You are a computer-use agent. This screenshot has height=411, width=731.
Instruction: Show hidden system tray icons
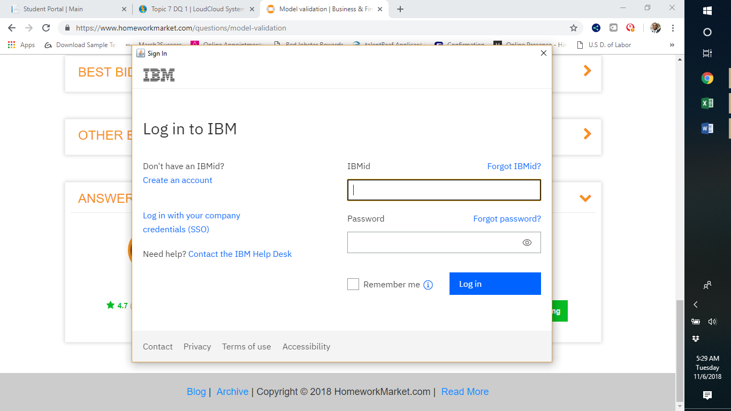696,305
